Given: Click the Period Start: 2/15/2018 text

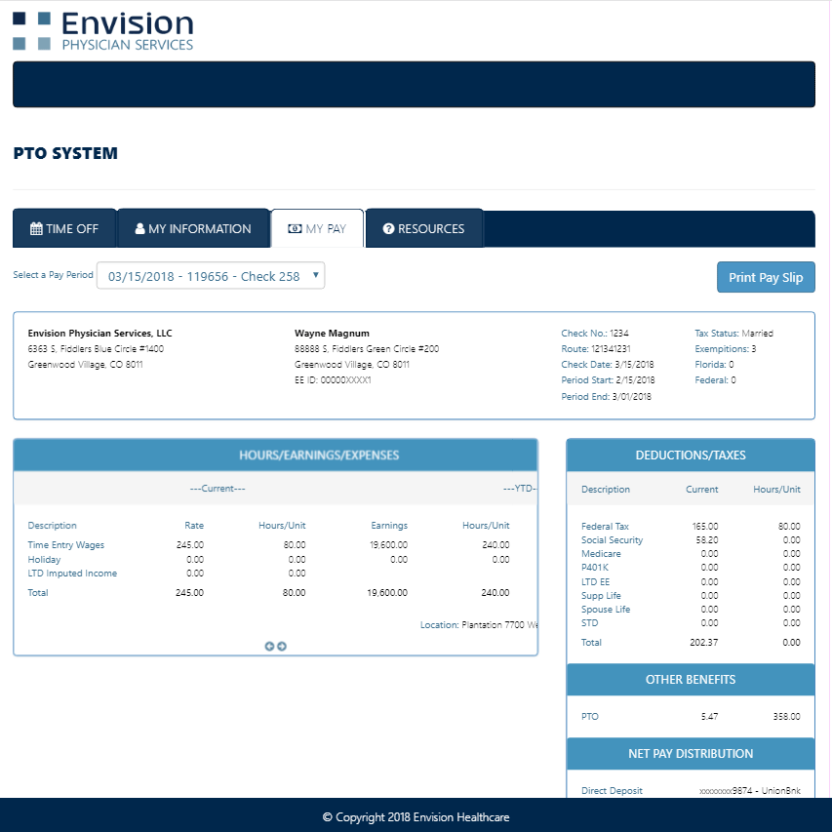Looking at the screenshot, I should (x=608, y=380).
